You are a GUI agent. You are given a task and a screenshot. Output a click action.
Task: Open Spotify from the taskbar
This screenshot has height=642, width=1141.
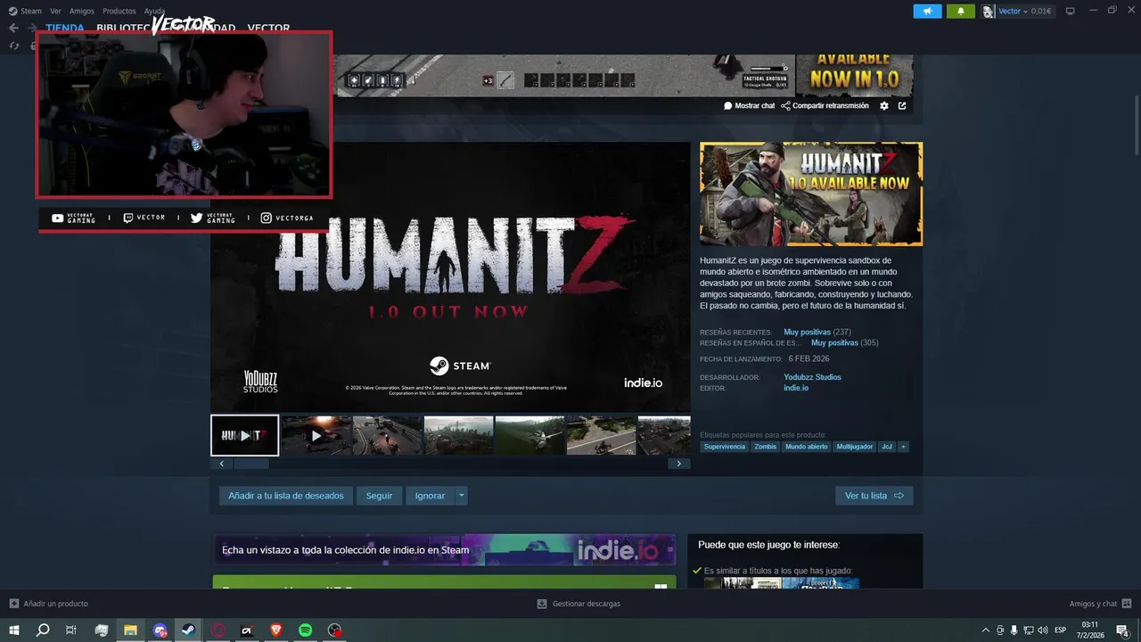pyautogui.click(x=305, y=630)
